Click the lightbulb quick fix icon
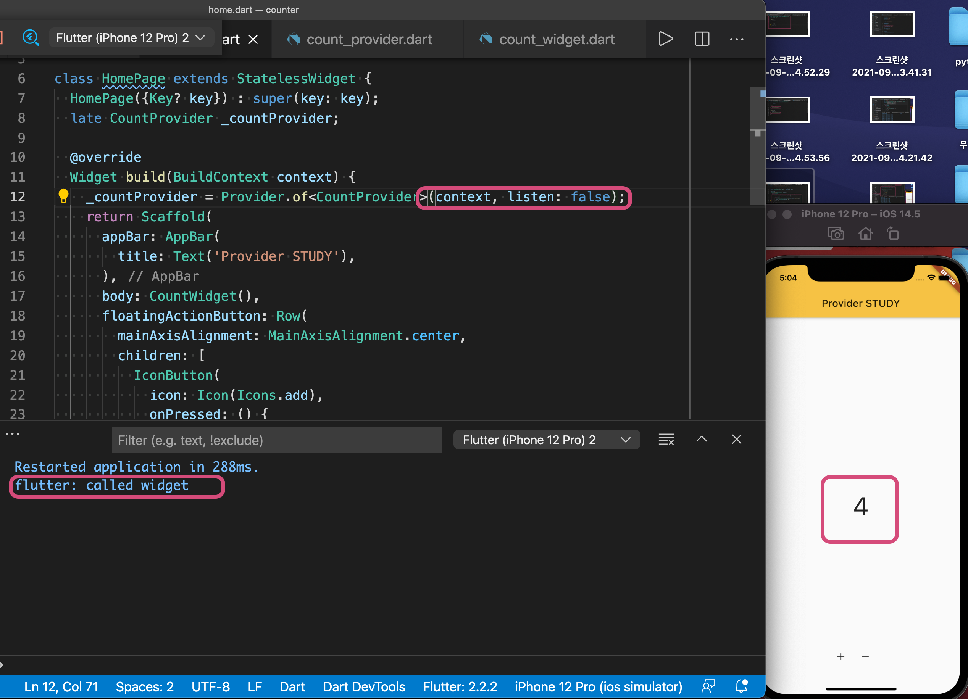Image resolution: width=968 pixels, height=699 pixels. point(63,196)
